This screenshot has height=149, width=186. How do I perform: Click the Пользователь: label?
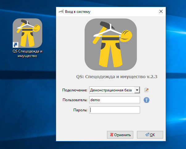[75, 100]
